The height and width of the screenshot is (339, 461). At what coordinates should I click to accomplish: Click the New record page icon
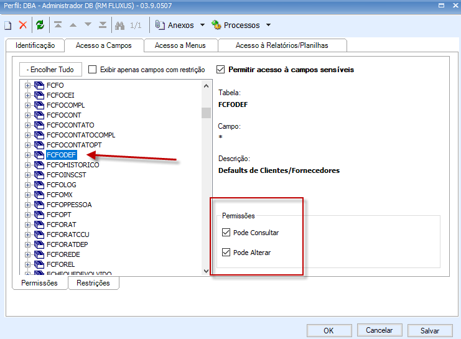(8, 26)
